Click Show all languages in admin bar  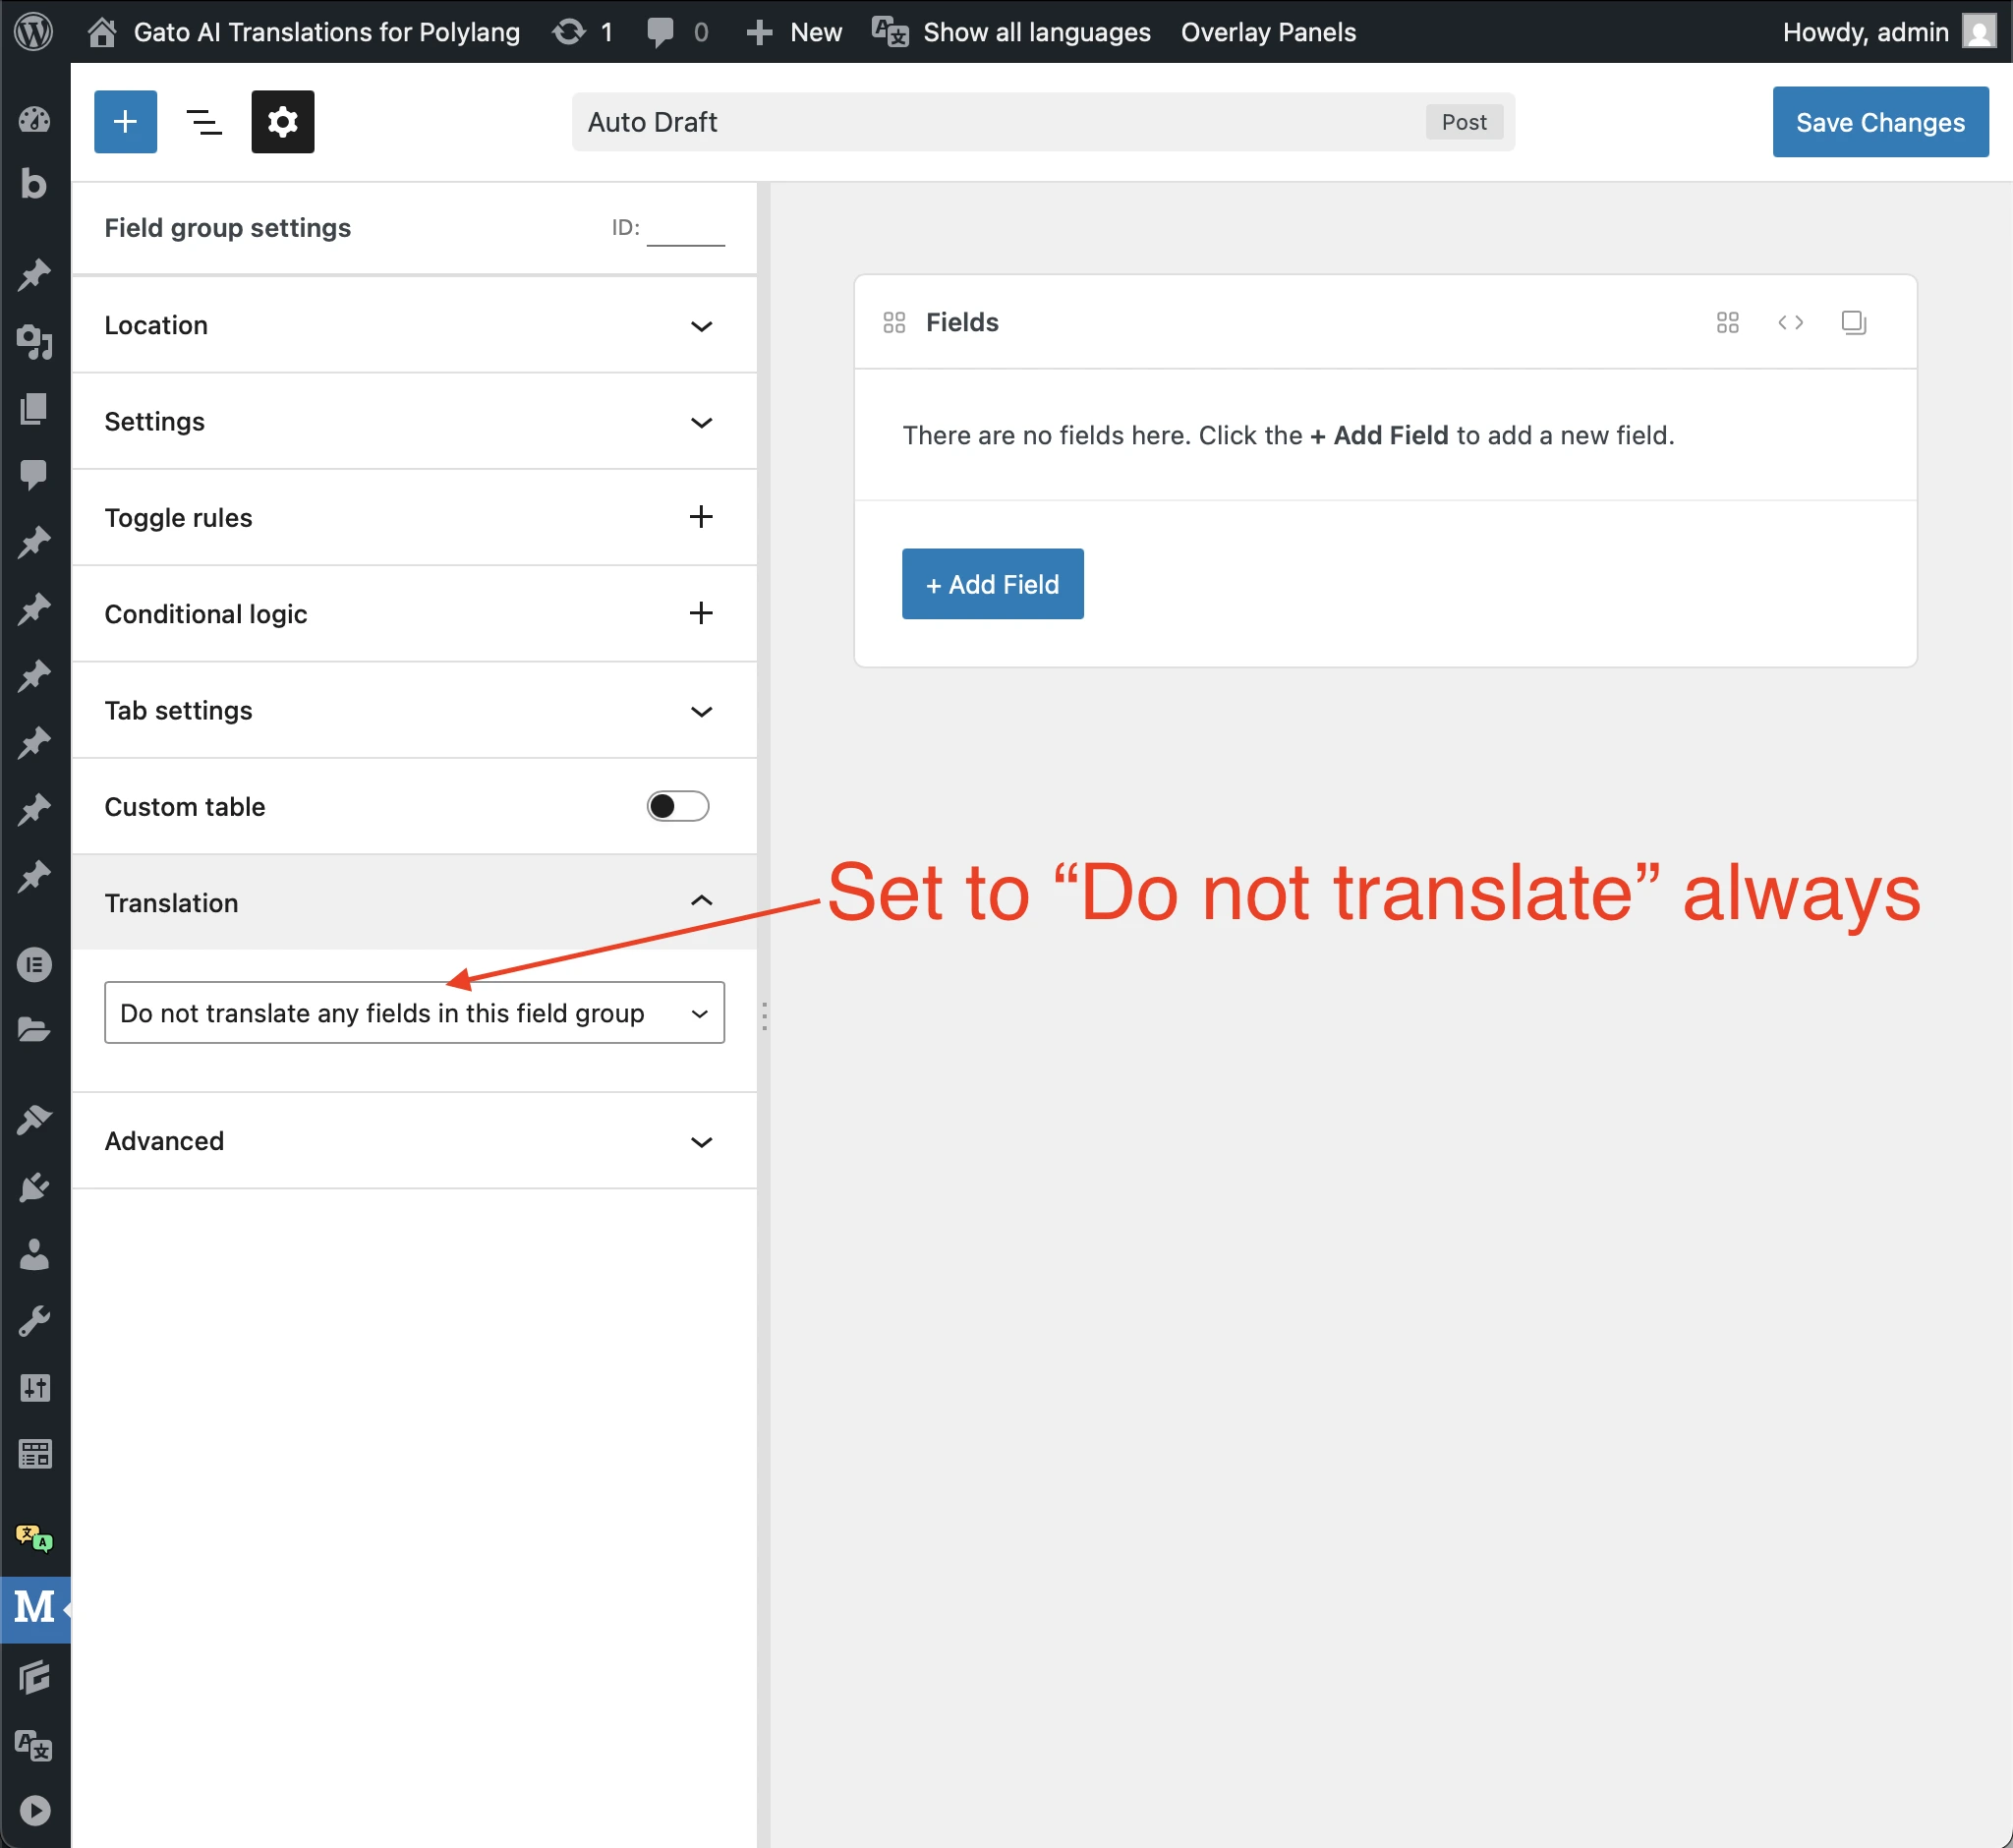tap(1035, 31)
